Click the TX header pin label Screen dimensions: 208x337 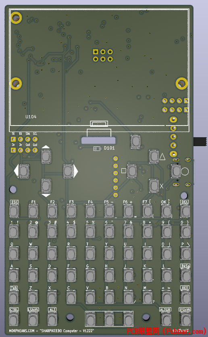click(13, 134)
